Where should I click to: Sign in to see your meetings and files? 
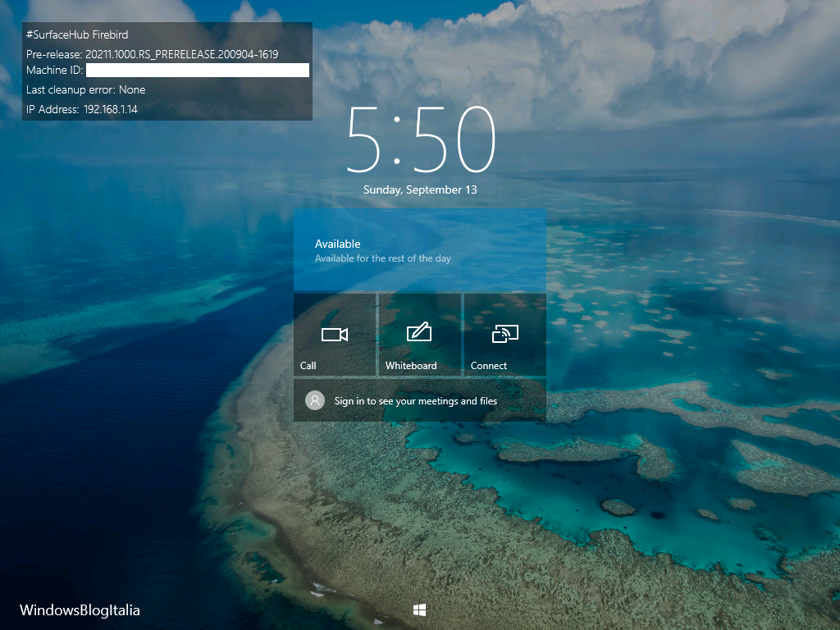click(420, 400)
